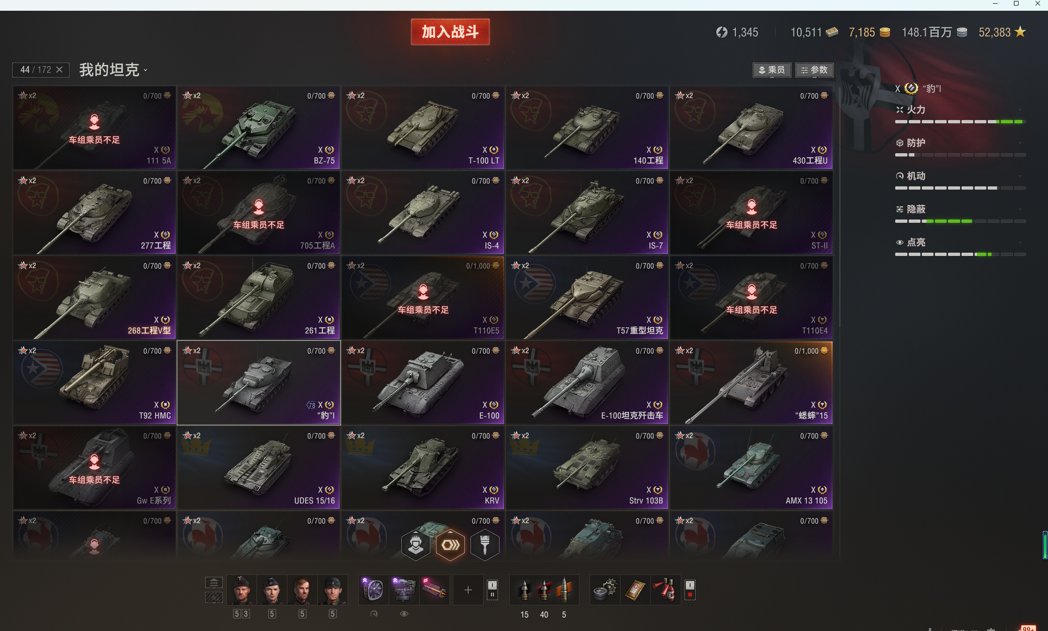Toggle the consumables loadout I/II switch
1048x631 pixels.
(x=690, y=590)
